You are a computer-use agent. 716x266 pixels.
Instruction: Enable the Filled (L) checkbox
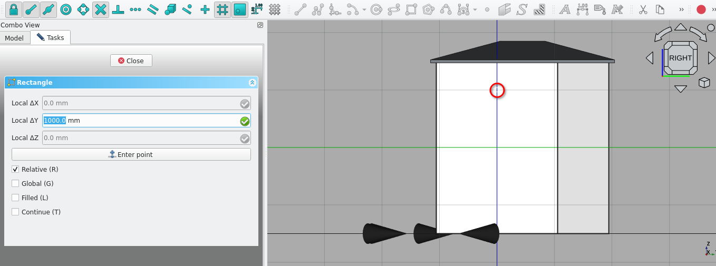[16, 198]
